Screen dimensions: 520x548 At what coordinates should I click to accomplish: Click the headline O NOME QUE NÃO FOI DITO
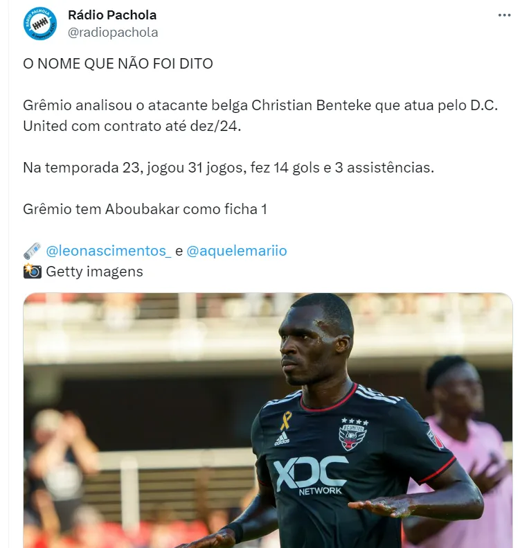[118, 64]
